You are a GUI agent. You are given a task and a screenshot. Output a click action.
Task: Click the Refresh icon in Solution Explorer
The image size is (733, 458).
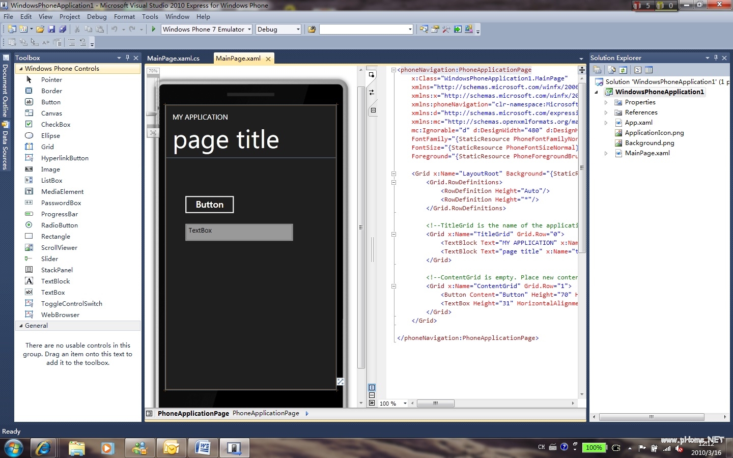[623, 70]
